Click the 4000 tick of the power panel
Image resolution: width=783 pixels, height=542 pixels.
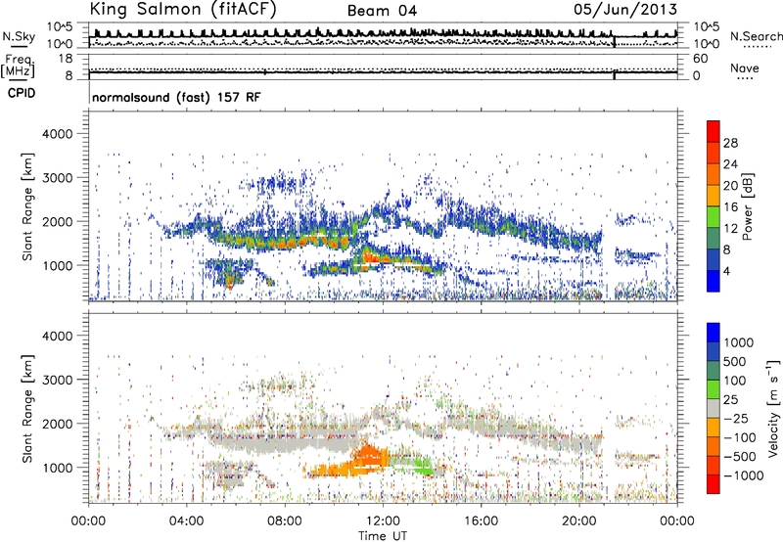click(57, 133)
